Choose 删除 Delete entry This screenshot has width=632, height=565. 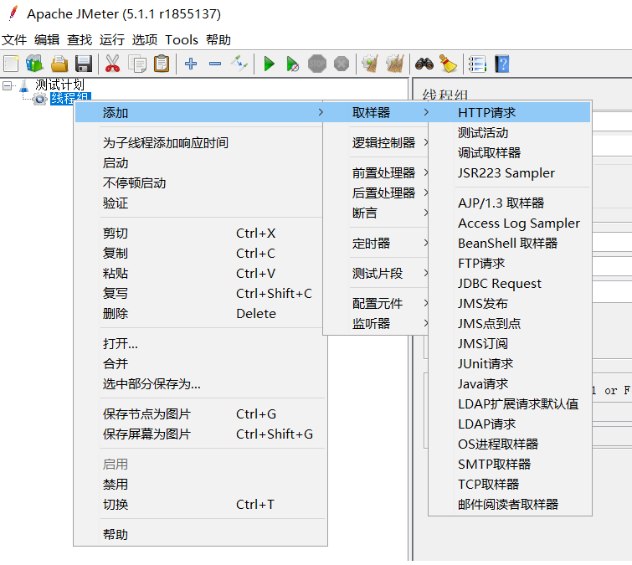[199, 314]
